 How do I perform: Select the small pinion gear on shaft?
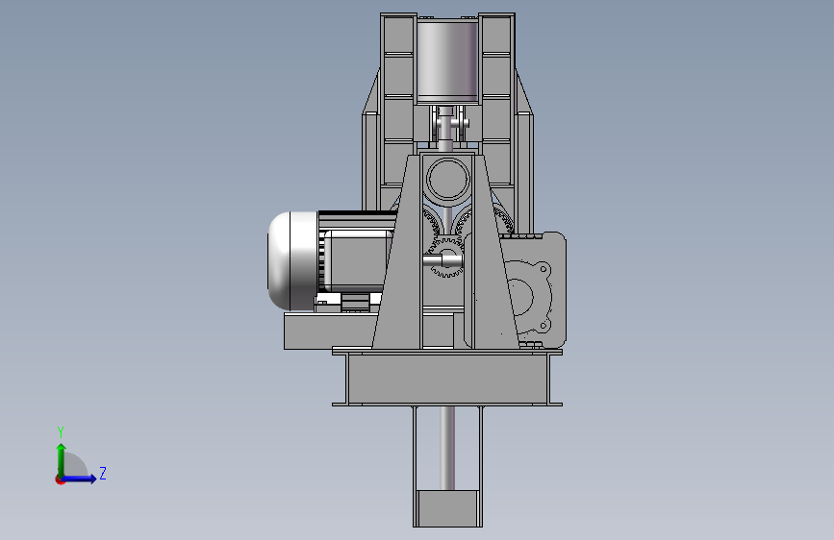445,258
